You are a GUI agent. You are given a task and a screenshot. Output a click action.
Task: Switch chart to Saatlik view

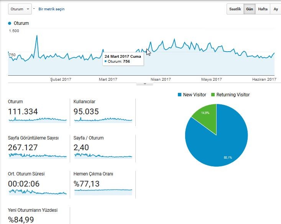[235, 9]
